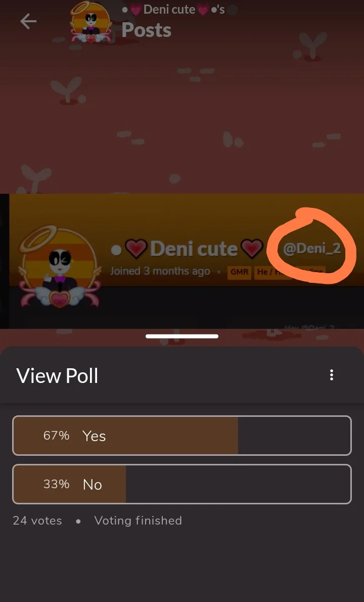Tap the Voting finished status label
This screenshot has width=364, height=602.
[x=138, y=521]
